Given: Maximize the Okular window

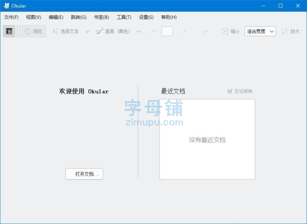Looking at the screenshot, I should tap(281, 6).
